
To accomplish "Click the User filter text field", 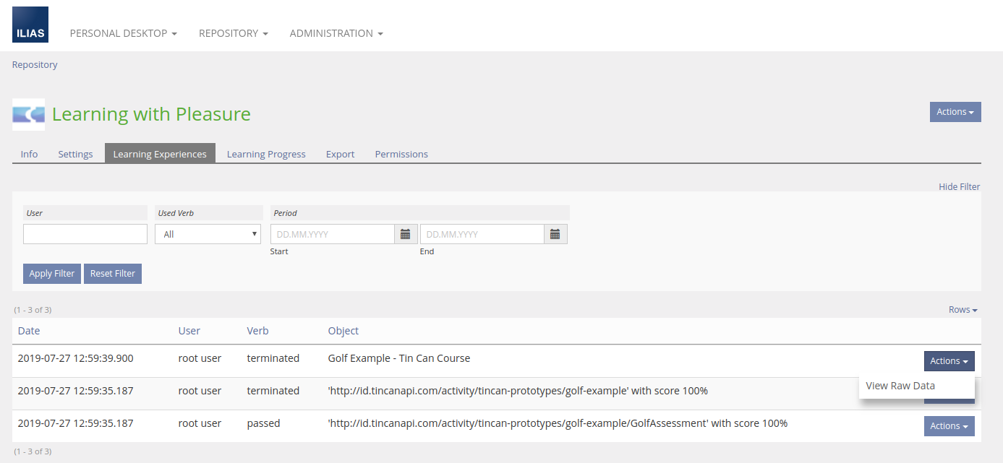I will point(85,234).
